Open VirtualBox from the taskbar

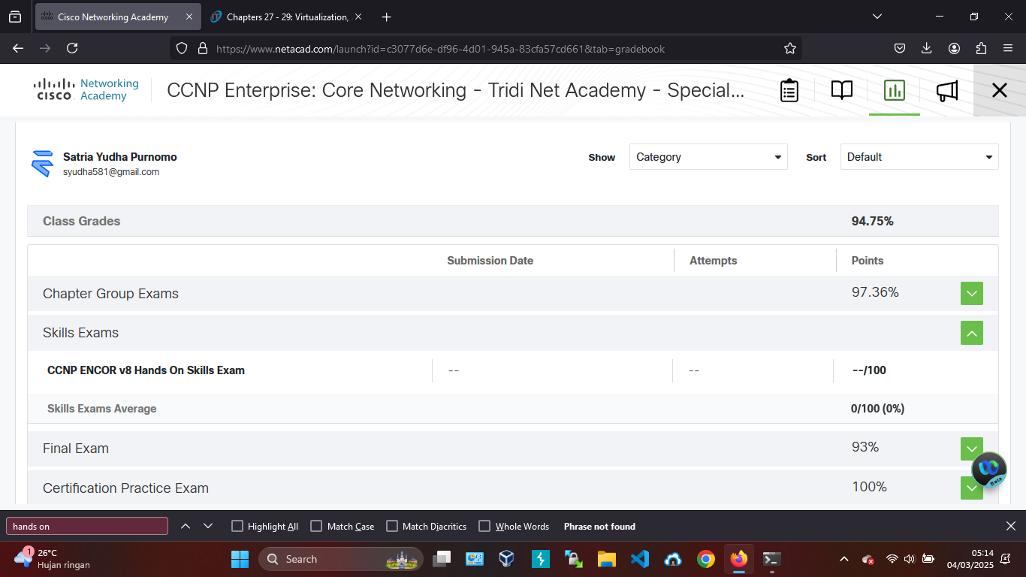[507, 559]
